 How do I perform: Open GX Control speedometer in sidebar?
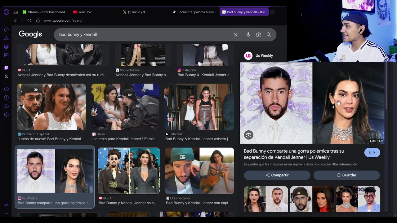click(6, 30)
